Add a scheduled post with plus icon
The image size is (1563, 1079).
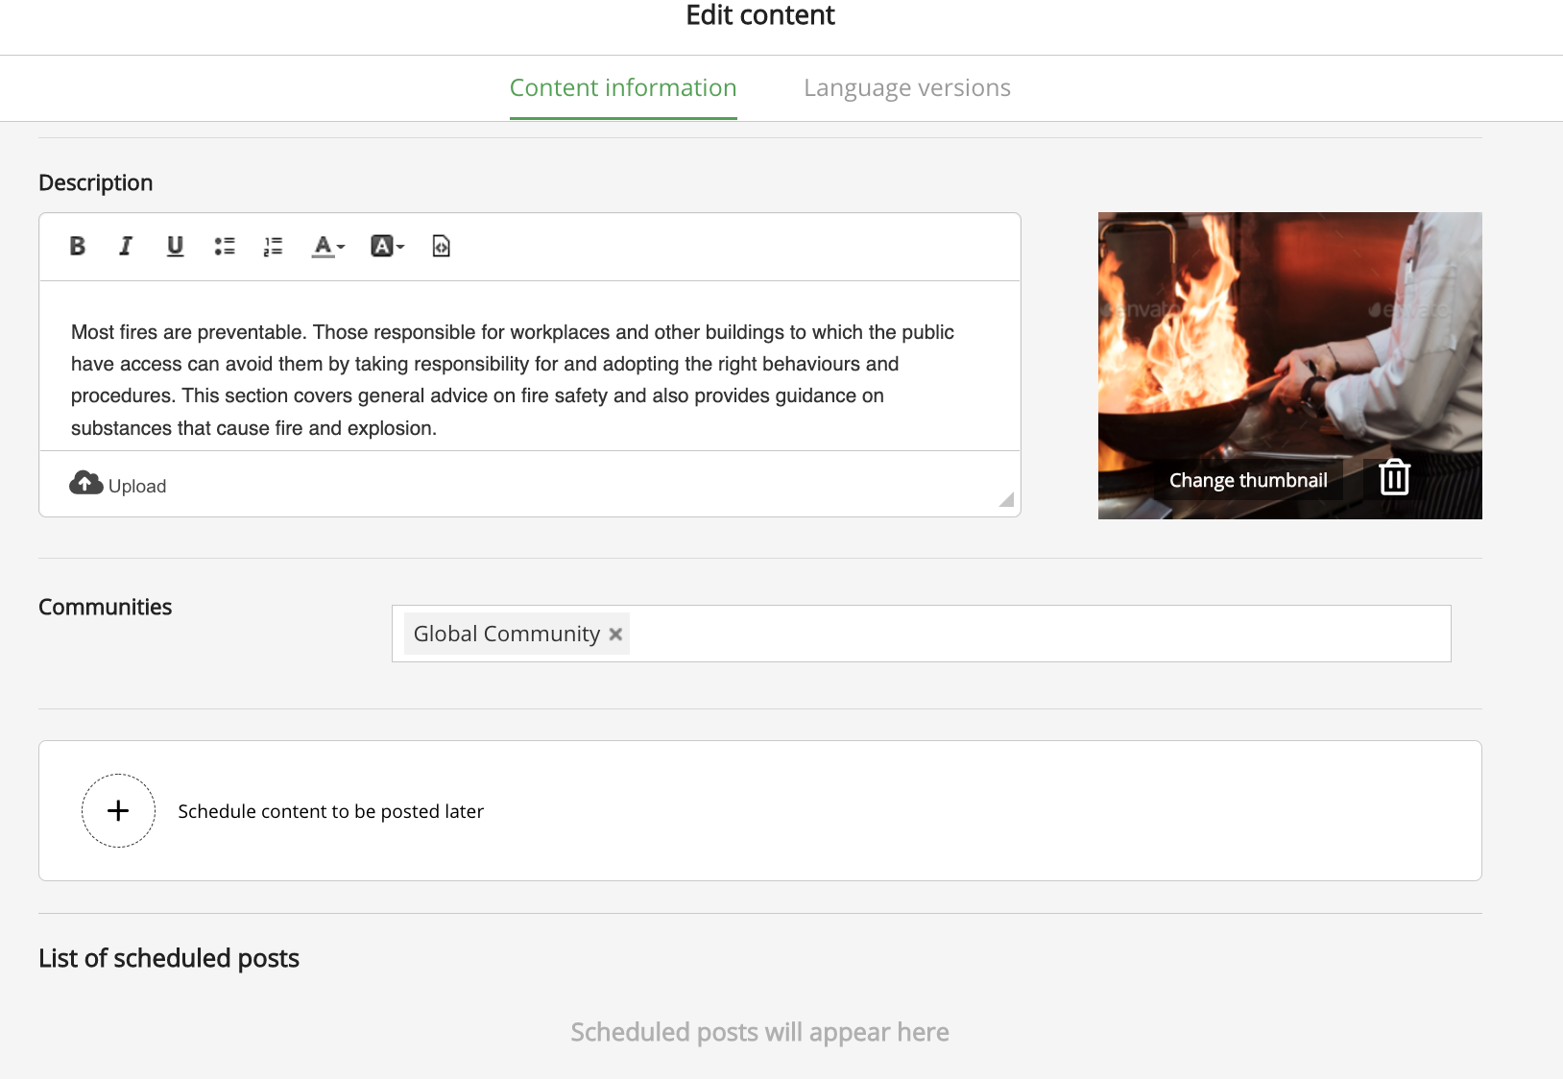tap(118, 811)
